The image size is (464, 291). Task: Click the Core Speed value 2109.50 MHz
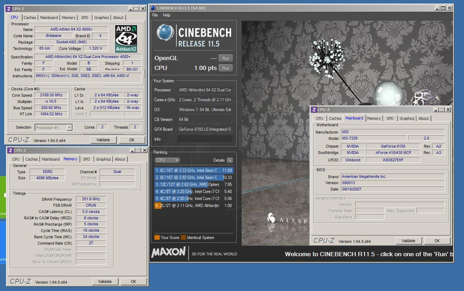(x=52, y=95)
